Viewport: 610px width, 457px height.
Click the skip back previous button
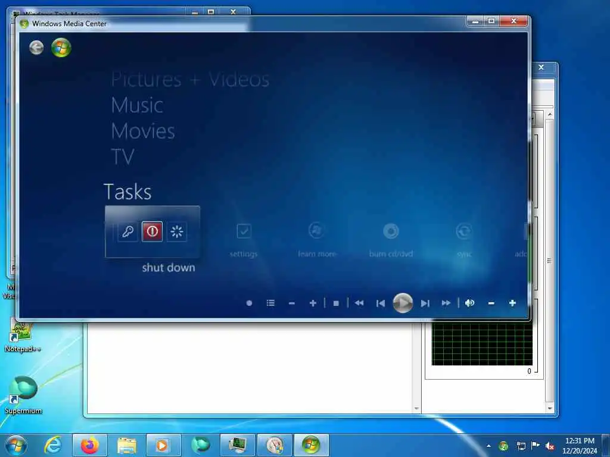pos(381,303)
